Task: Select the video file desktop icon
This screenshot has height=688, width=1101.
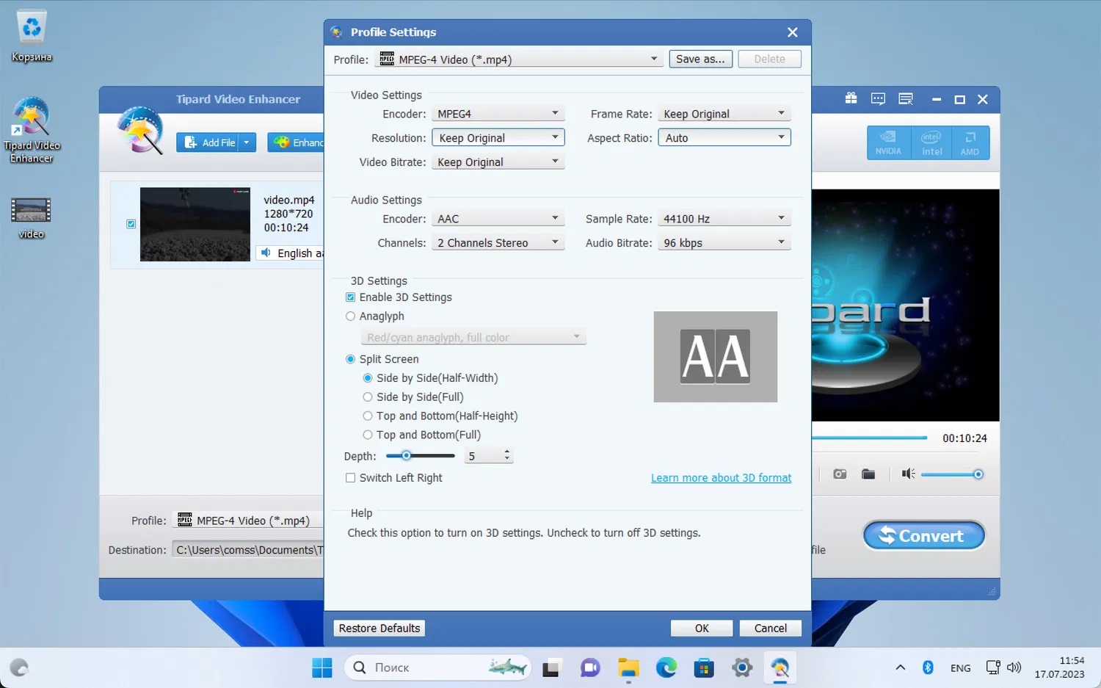Action: click(x=31, y=218)
